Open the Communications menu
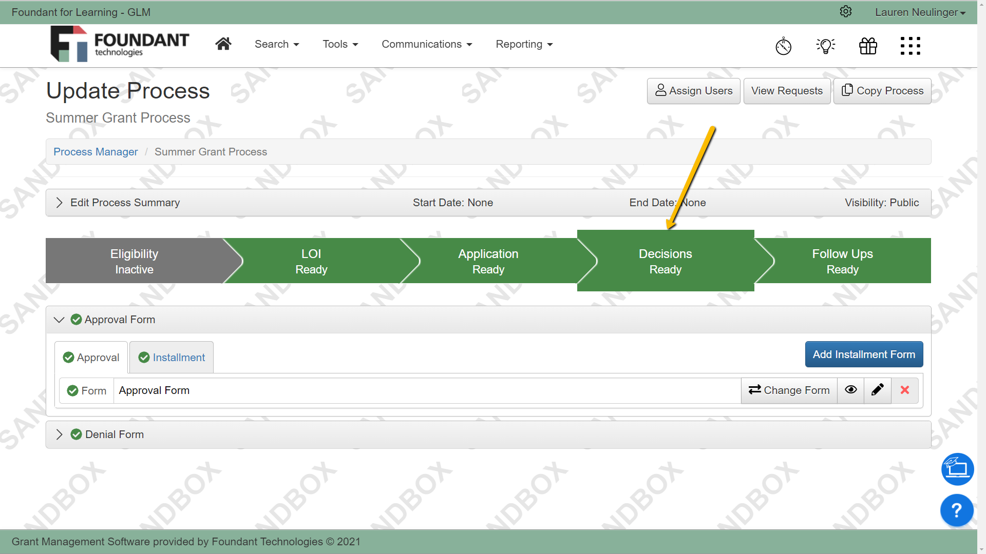The width and height of the screenshot is (986, 554). pos(427,44)
